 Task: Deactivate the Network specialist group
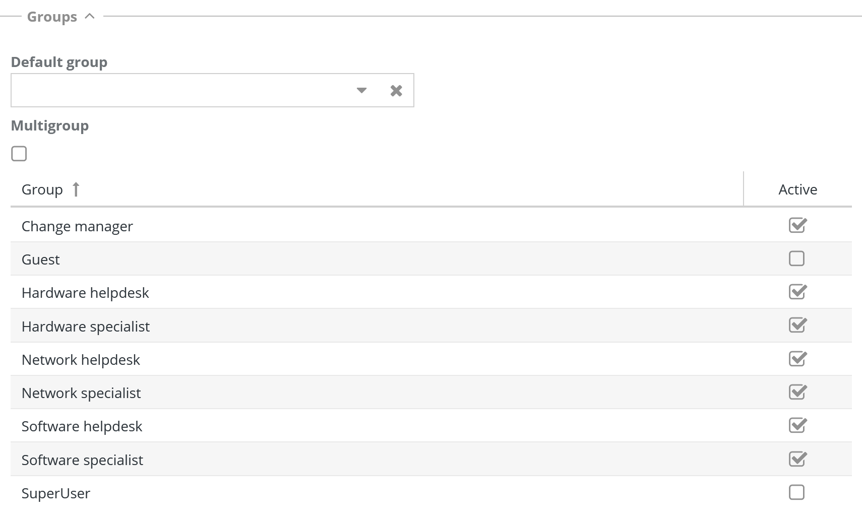(x=797, y=392)
